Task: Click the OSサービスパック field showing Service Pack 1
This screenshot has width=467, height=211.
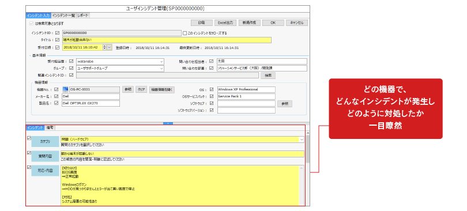Action: [x=246, y=96]
